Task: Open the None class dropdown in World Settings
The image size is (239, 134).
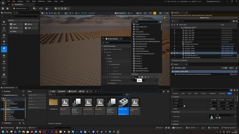Action: pos(134,77)
